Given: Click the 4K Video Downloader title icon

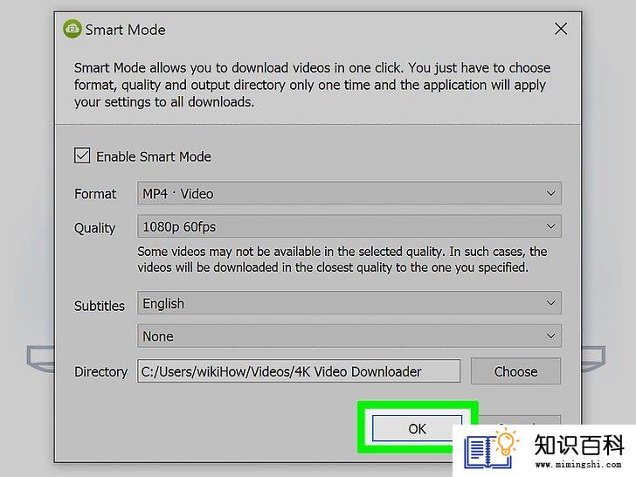Looking at the screenshot, I should (x=73, y=29).
